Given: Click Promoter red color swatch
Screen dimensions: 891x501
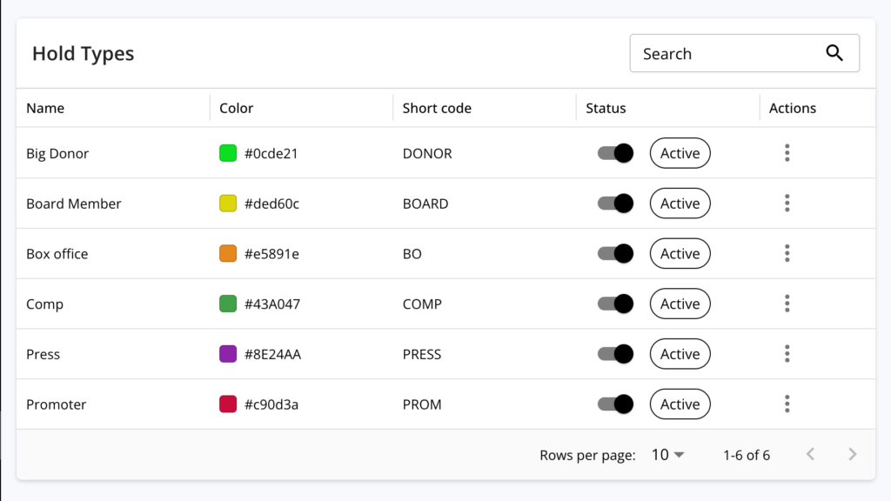Looking at the screenshot, I should click(228, 404).
